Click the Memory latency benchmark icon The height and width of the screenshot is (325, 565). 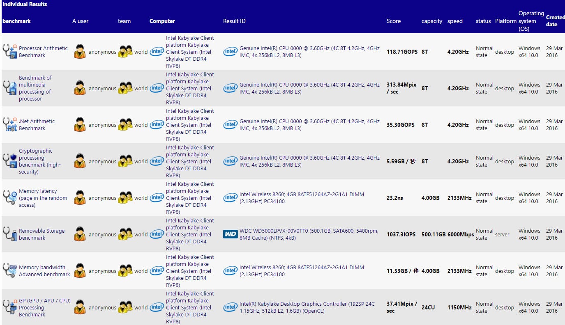[x=10, y=198]
